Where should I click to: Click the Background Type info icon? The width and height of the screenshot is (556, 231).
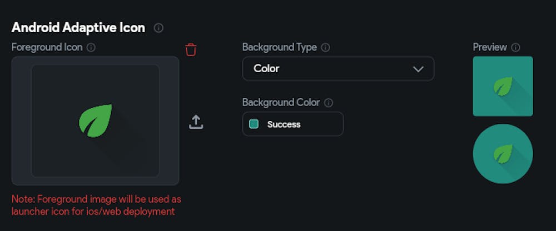[x=326, y=48]
